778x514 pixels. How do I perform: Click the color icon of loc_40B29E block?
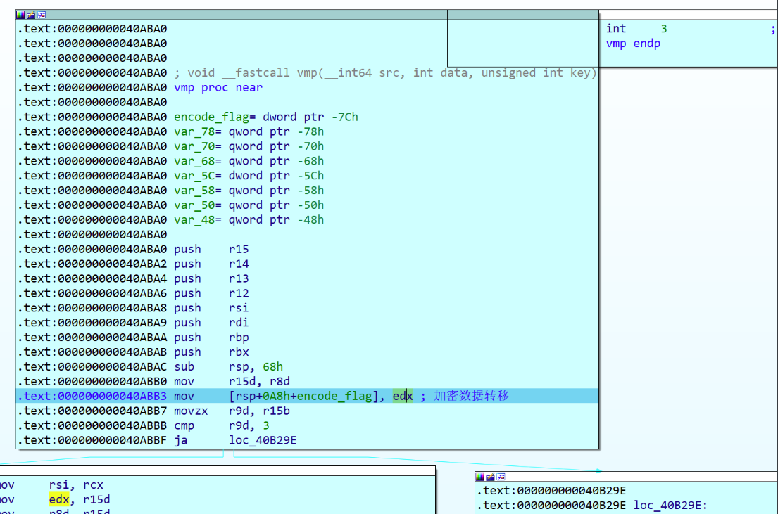coord(479,477)
